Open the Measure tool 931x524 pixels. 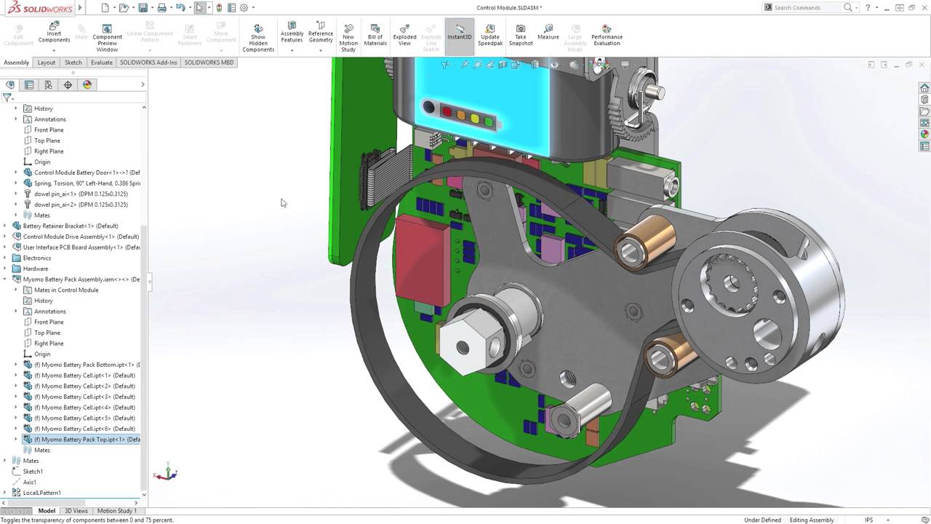point(548,31)
